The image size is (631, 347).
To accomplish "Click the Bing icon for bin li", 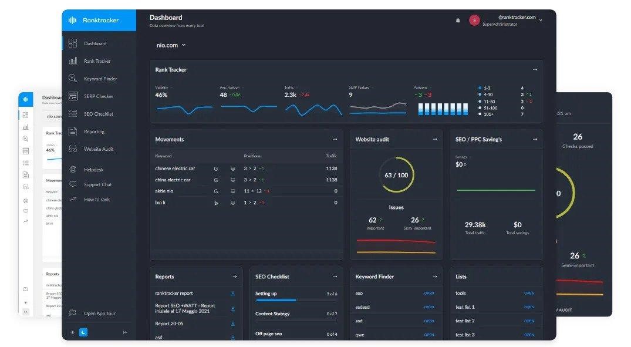I will tap(216, 203).
